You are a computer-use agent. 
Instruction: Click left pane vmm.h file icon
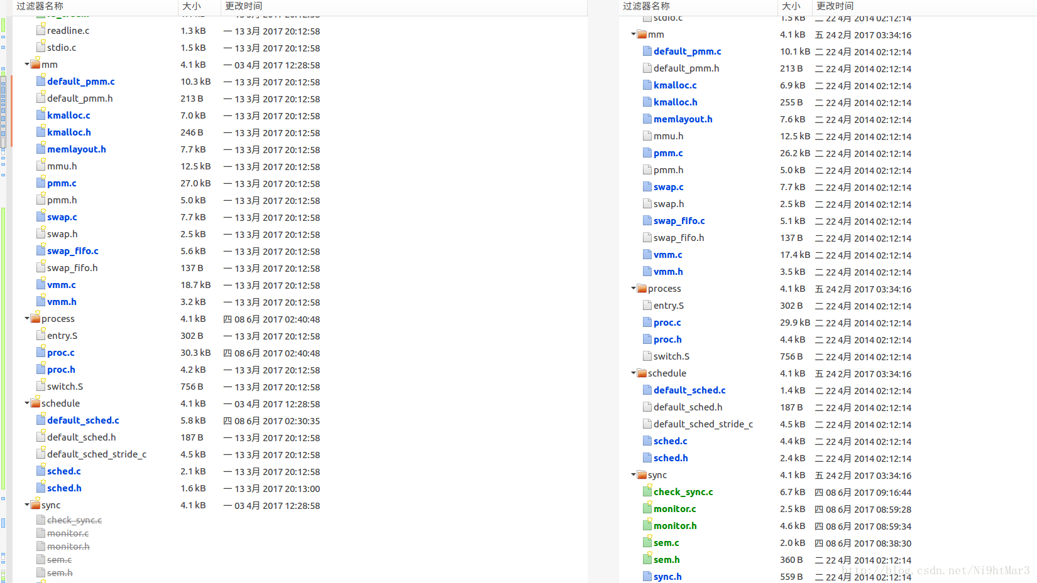(x=41, y=301)
